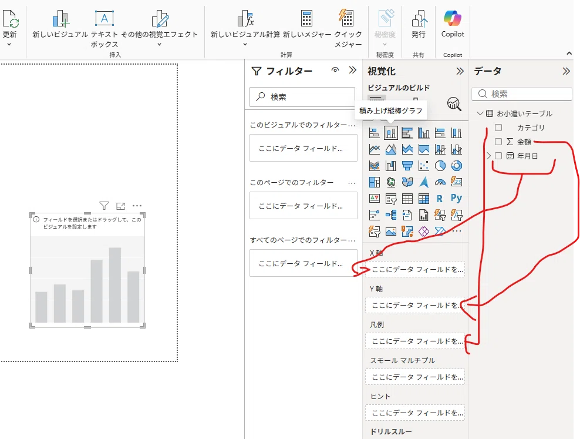Viewport: 580px width, 439px height.
Task: Collapse the お小遣いテーブル table node
Action: tap(480, 113)
